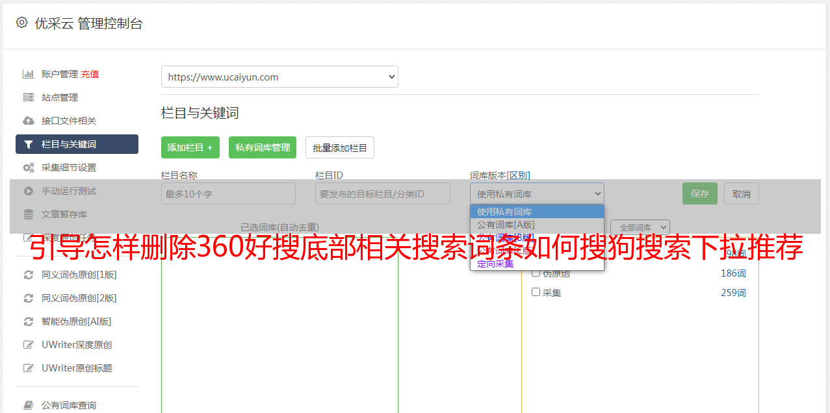Viewport: 830px width, 413px height.
Task: Tick the 伪原创 checkbox
Action: coord(536,273)
